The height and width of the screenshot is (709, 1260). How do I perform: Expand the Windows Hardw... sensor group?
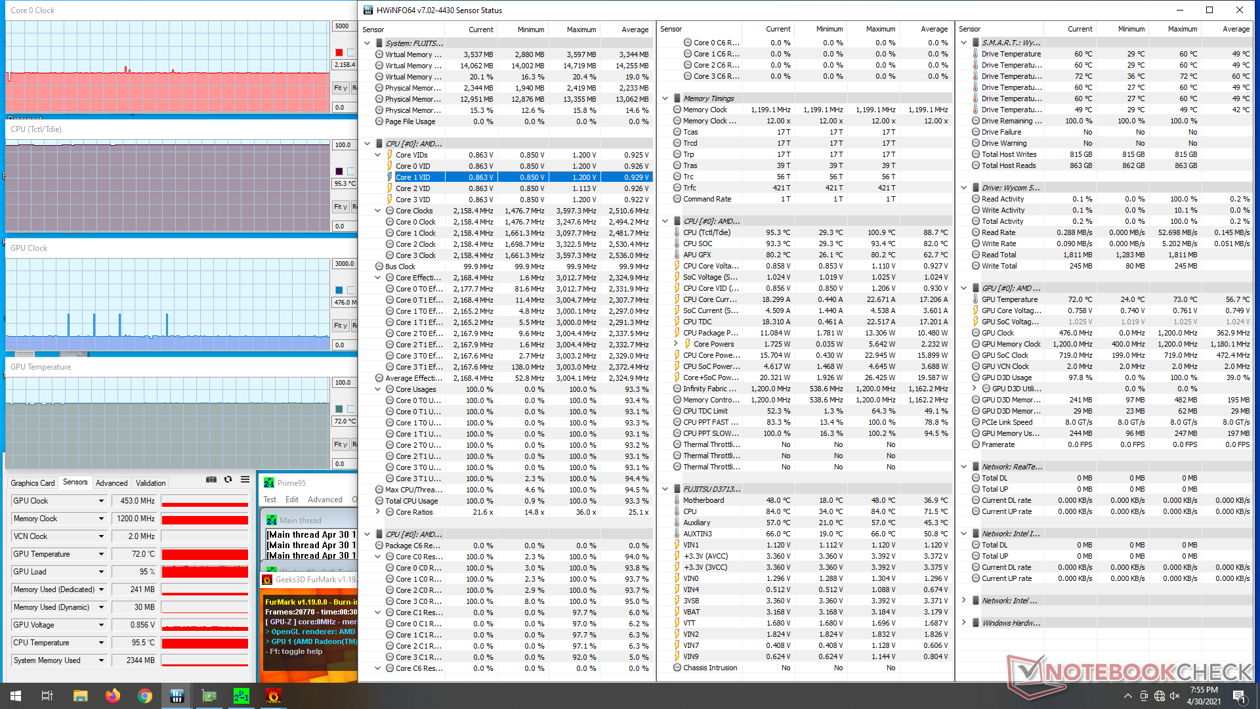(x=964, y=623)
